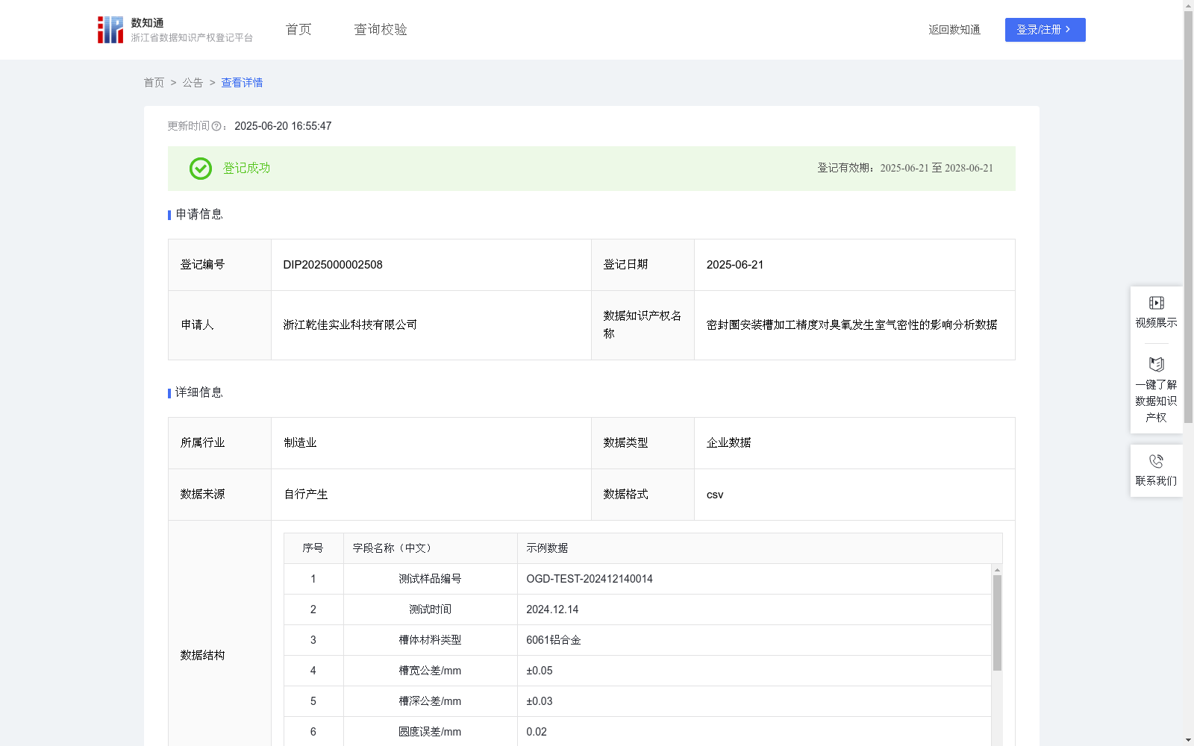
Task: Click the update time 2025-06-20 16:55:47
Action: [283, 127]
